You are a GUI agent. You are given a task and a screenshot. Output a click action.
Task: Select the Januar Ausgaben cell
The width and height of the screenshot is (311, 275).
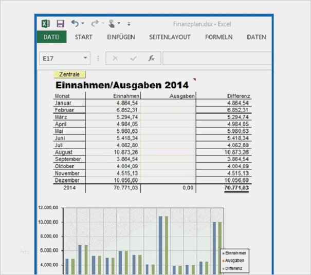point(169,103)
